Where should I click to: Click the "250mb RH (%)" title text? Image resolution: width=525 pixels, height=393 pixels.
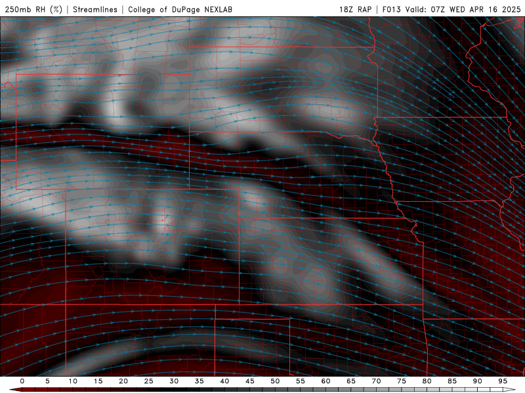click(33, 9)
